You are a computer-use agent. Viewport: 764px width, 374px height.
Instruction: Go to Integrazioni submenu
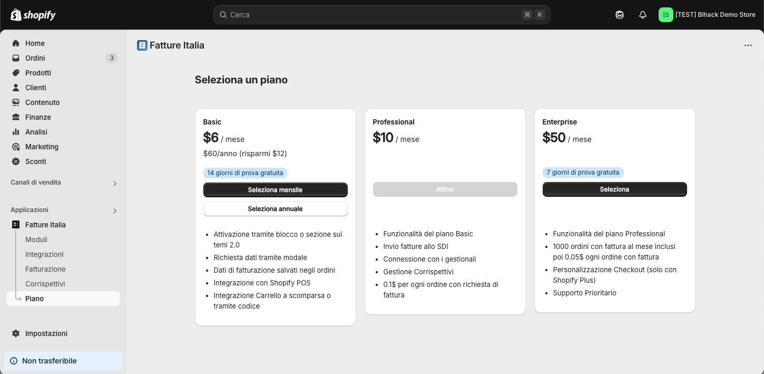pos(44,254)
